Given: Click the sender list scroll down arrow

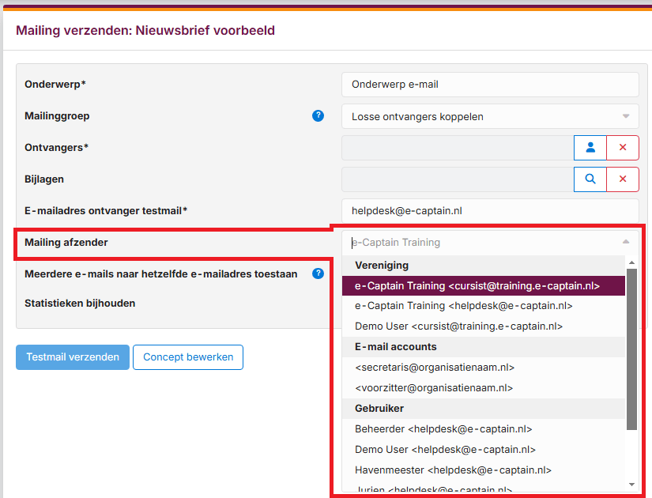Looking at the screenshot, I should (x=631, y=485).
